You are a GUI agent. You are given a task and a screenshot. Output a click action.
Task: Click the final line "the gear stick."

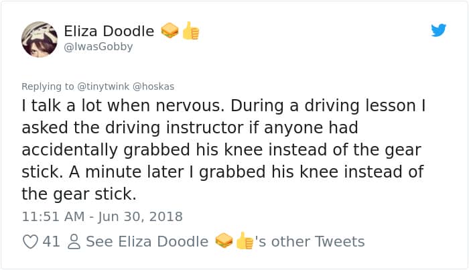coord(79,195)
